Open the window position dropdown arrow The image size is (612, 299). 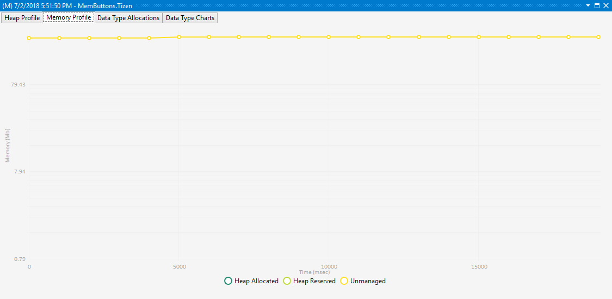coord(588,5)
